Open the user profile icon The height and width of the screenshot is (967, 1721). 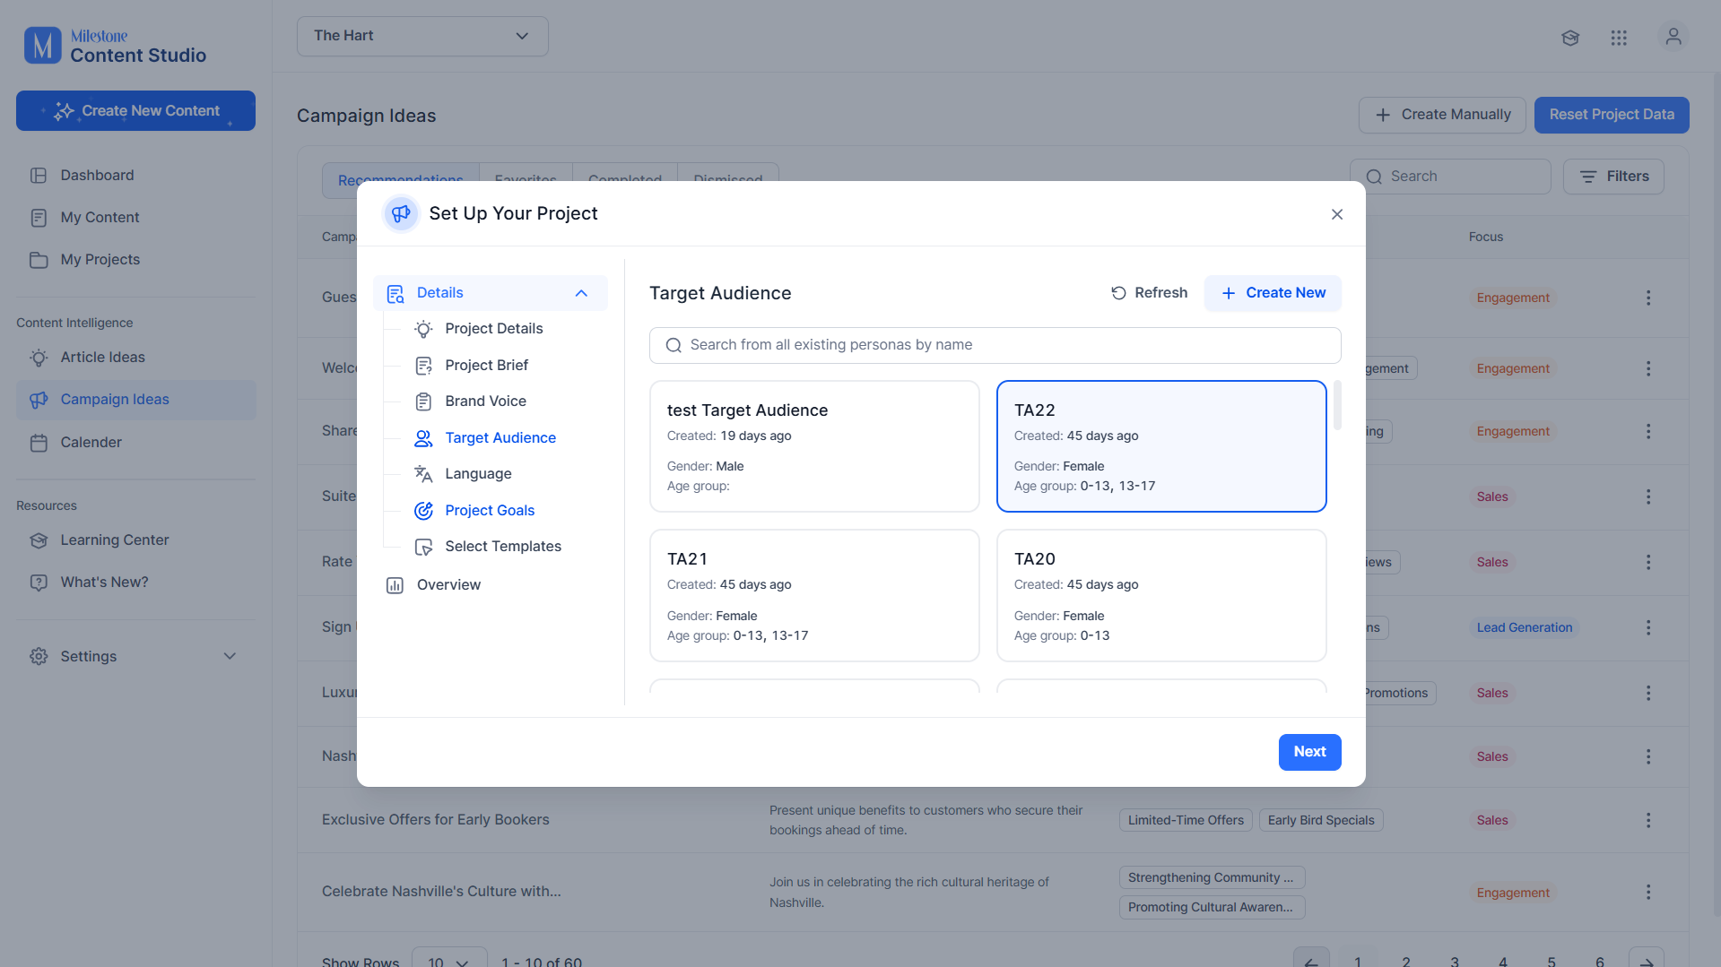pyautogui.click(x=1673, y=37)
